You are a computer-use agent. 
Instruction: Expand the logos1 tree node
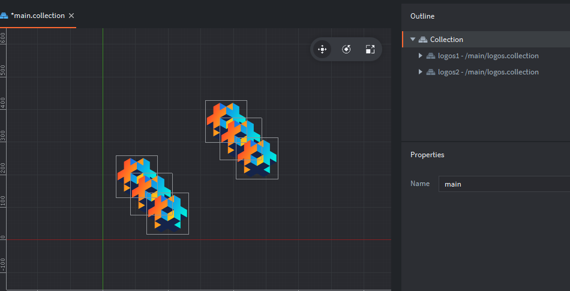click(421, 56)
